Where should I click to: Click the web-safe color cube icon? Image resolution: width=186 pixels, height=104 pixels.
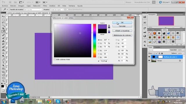[x=109, y=30]
